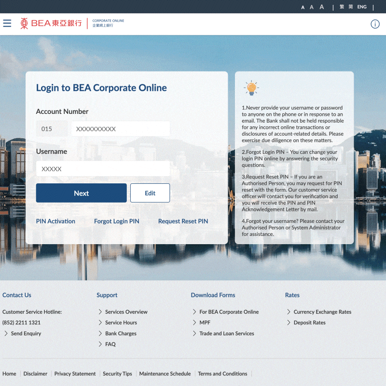Click the Next button

pos(81,193)
